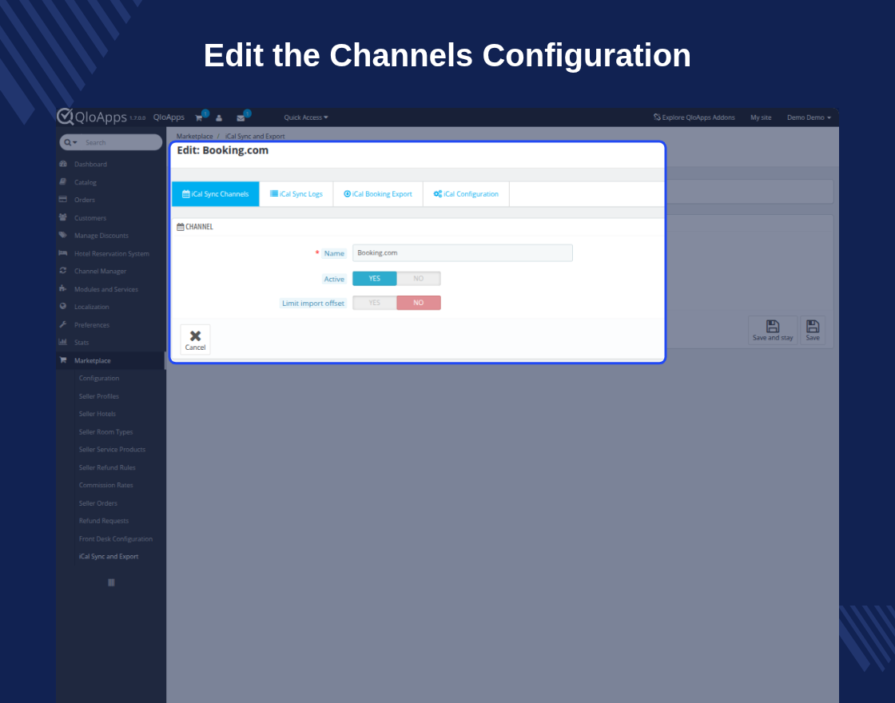Open Marketplace Configuration submenu item
Screen dimensions: 895x703
click(x=99, y=379)
